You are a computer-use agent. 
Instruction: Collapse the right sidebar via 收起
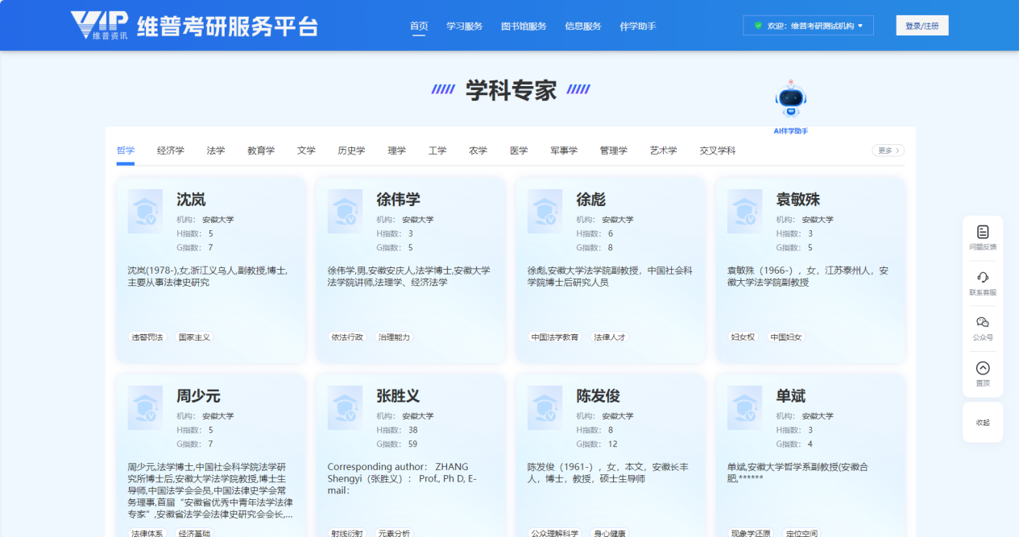(982, 423)
